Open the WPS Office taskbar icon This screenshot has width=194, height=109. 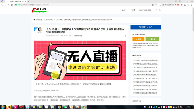point(21,107)
